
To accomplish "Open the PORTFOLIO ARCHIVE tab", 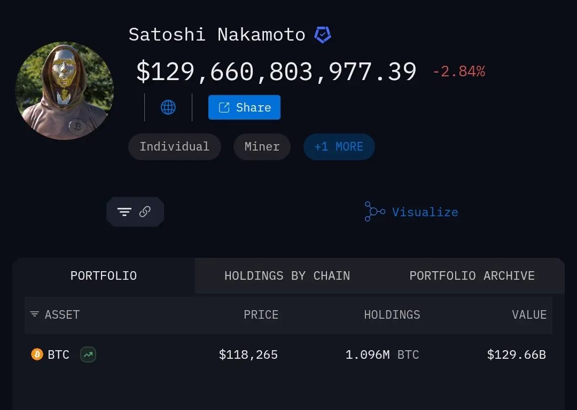I will click(472, 276).
